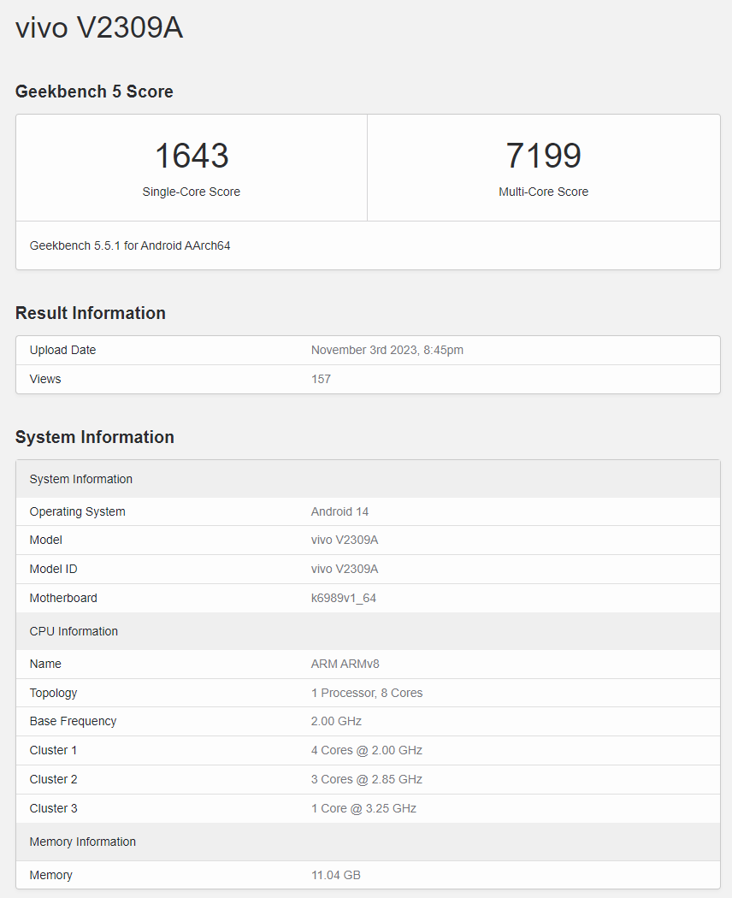Click the motherboard value k6989v1_64
Viewport: 732px width, 898px height.
343,598
